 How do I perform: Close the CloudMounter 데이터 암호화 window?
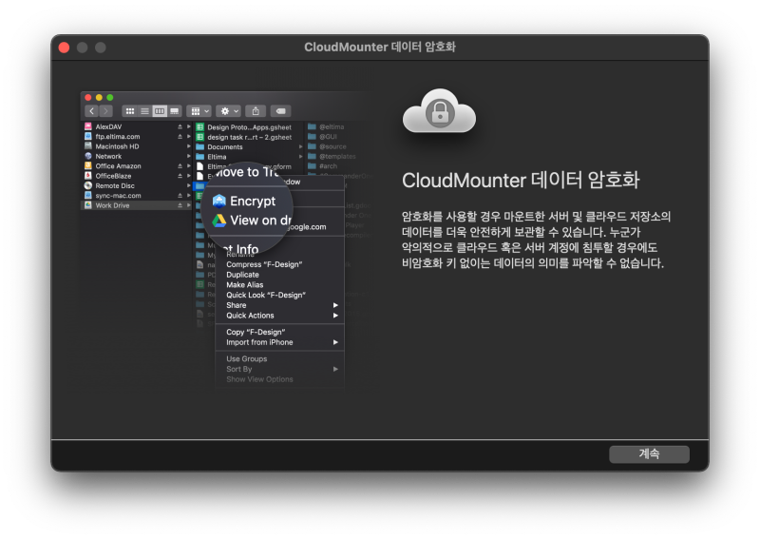pyautogui.click(x=64, y=48)
